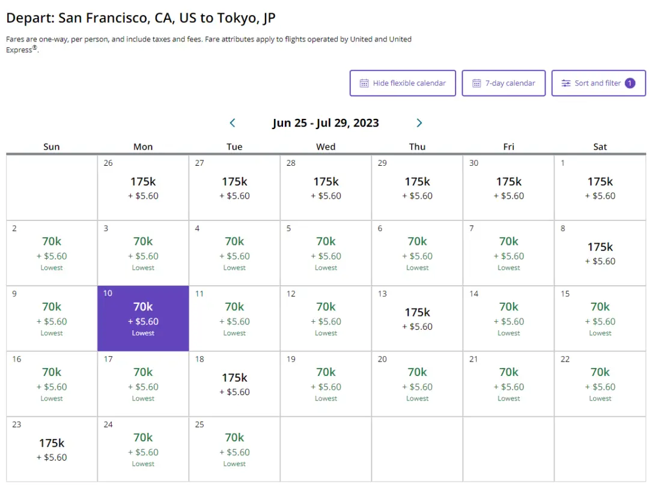
Task: Go to previous calendar date range
Action: 233,123
